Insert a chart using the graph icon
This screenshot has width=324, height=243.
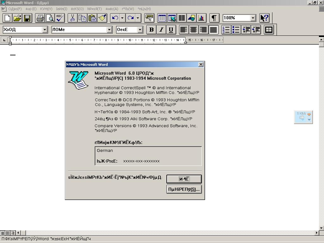tap(202, 18)
